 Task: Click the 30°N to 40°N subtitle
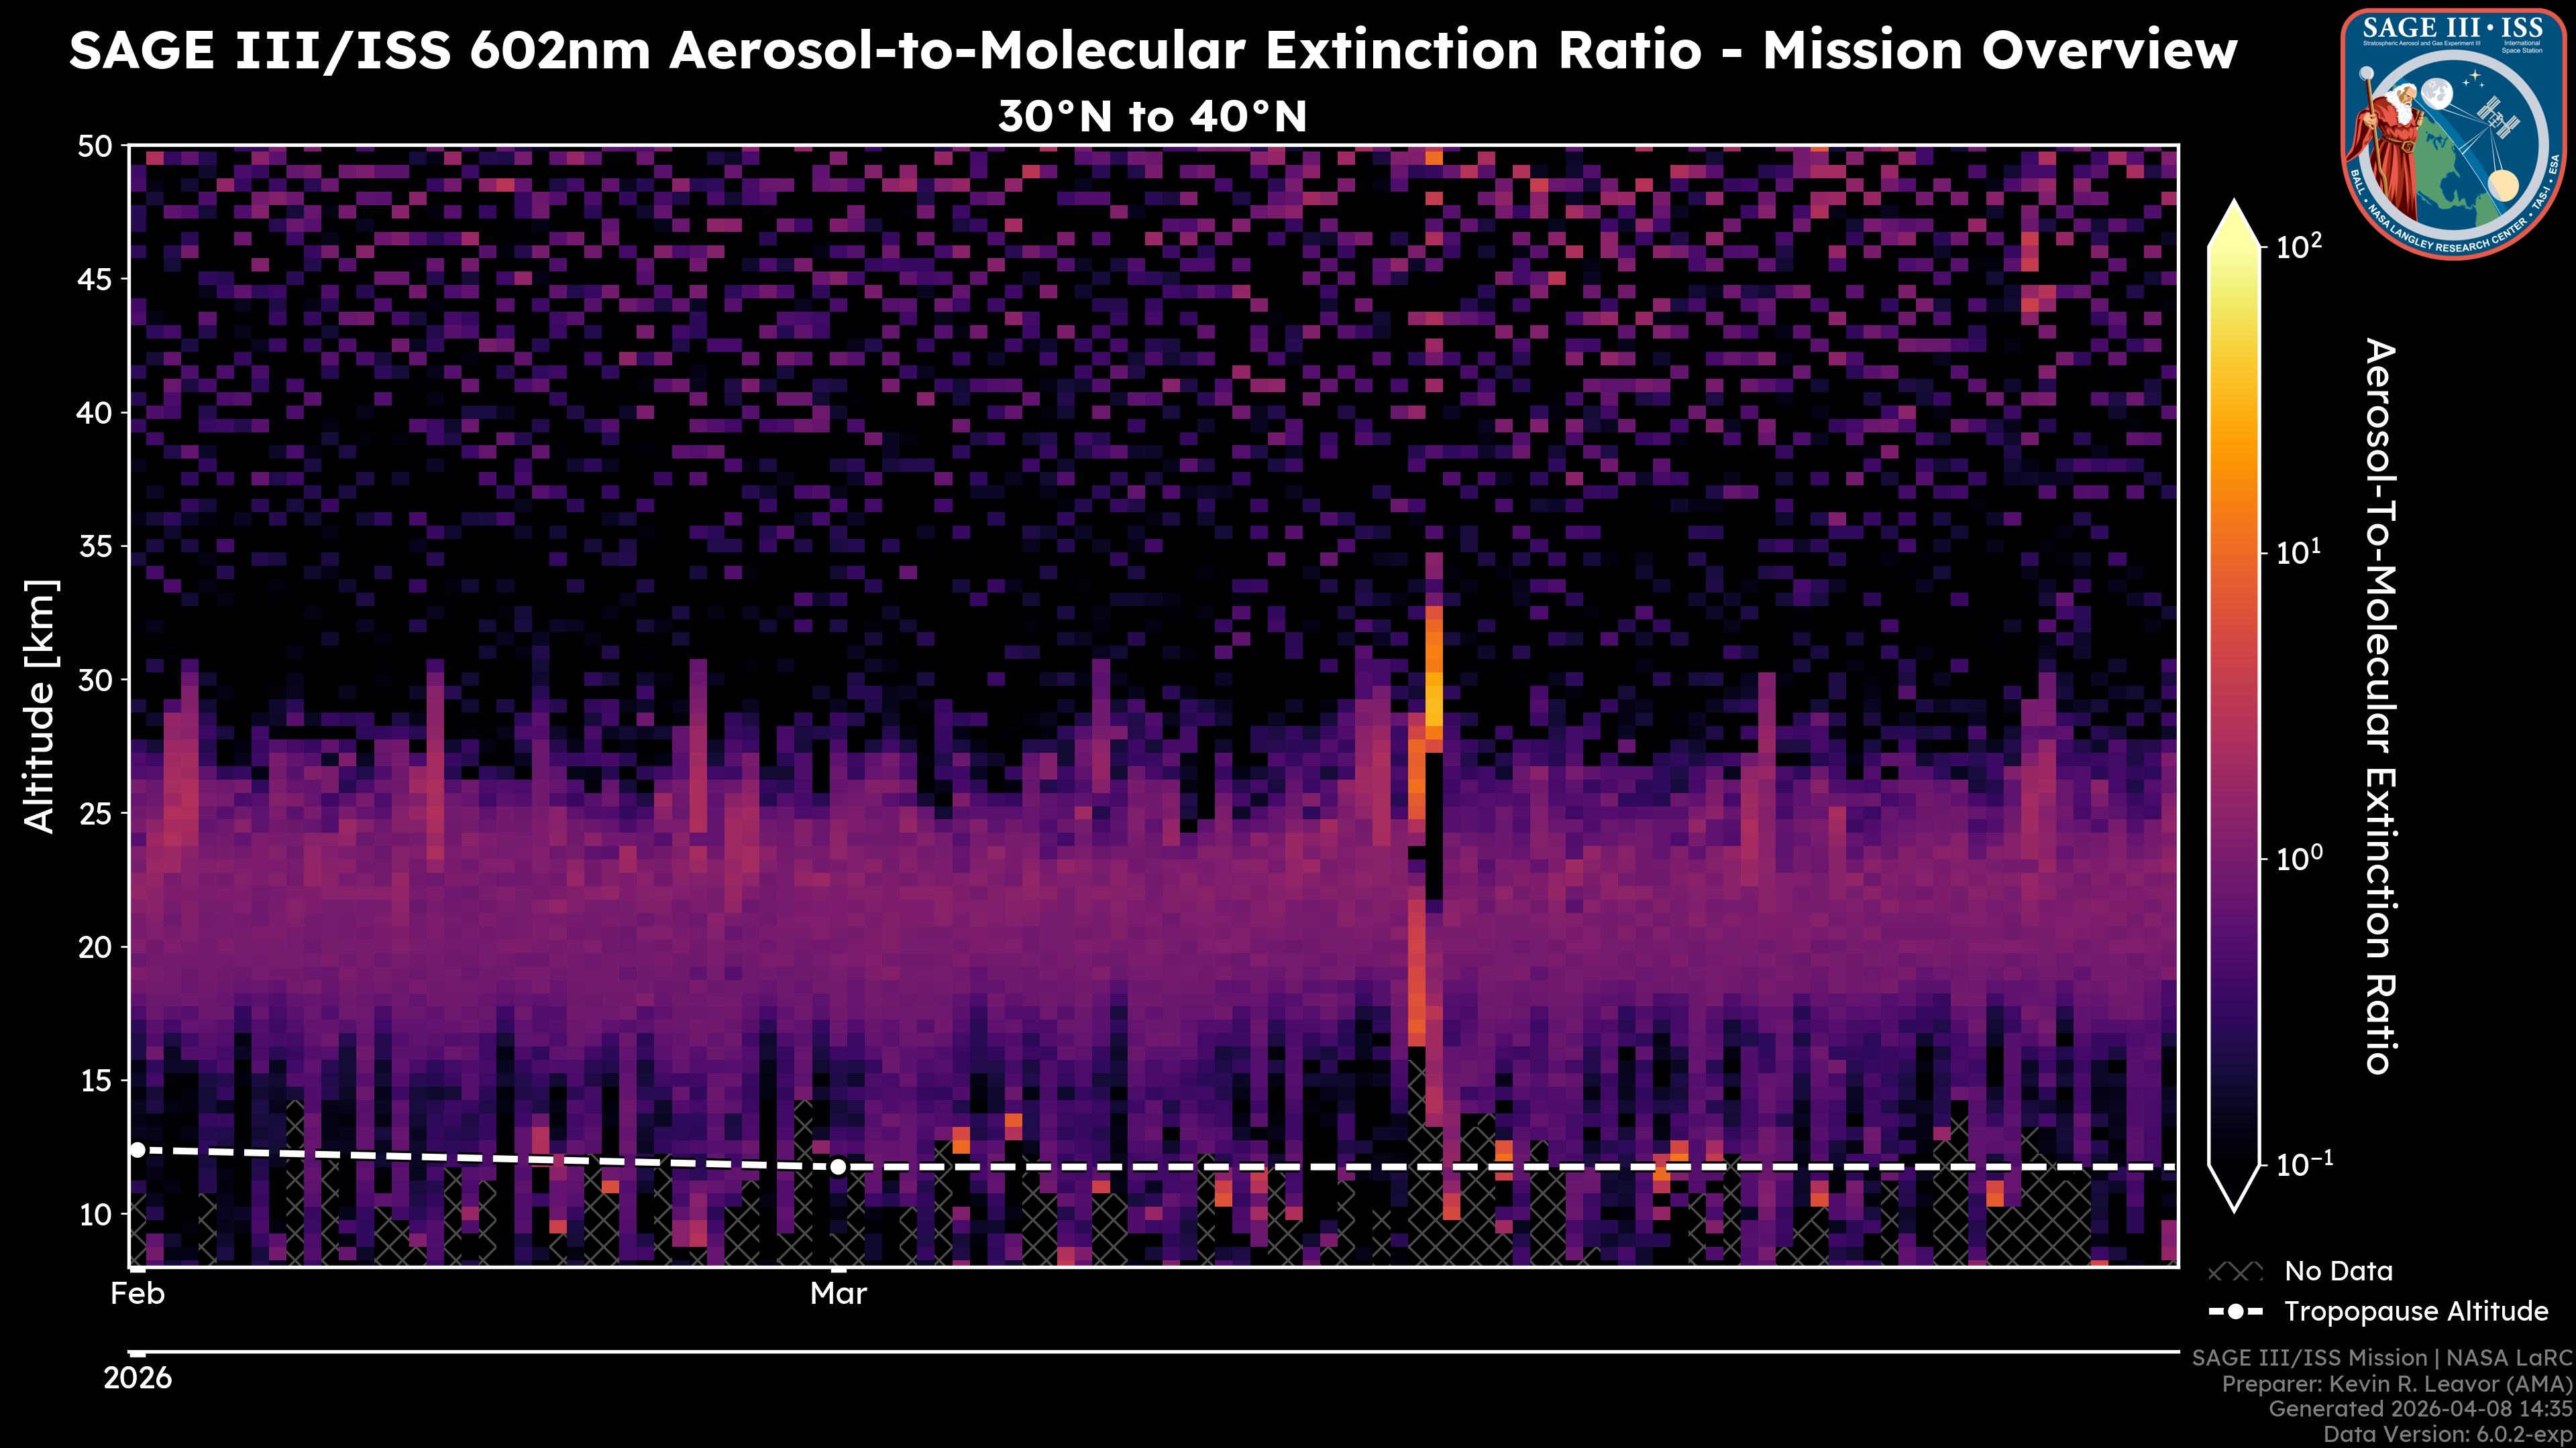[x=1152, y=117]
